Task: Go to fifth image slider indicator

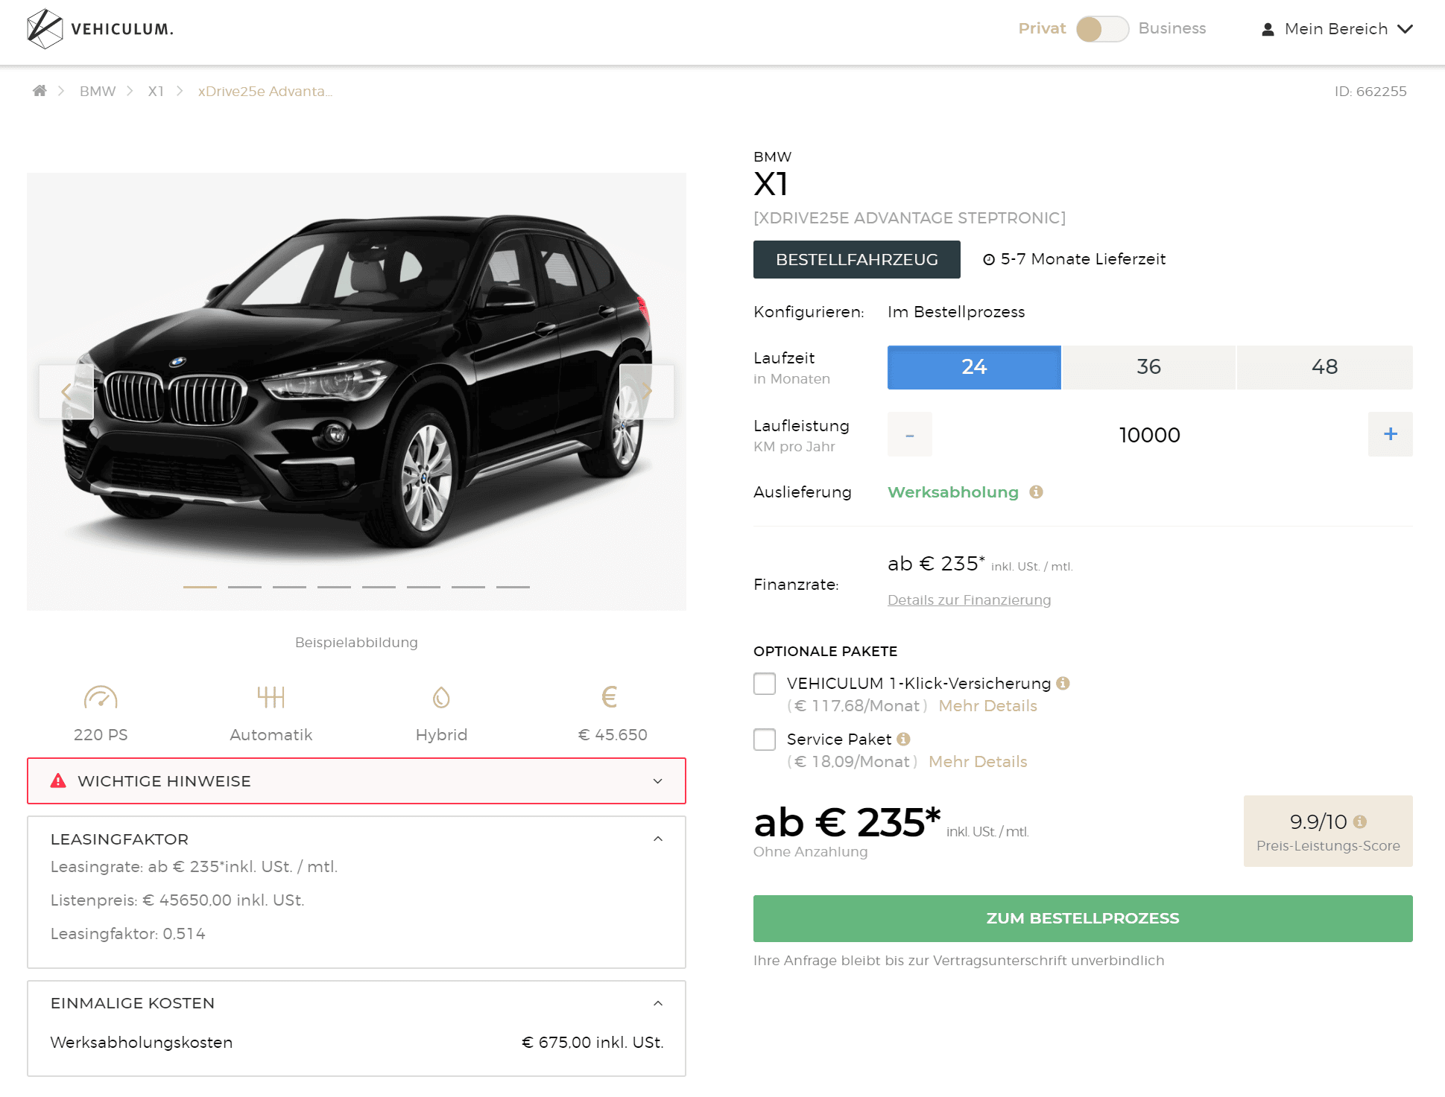Action: (x=379, y=587)
